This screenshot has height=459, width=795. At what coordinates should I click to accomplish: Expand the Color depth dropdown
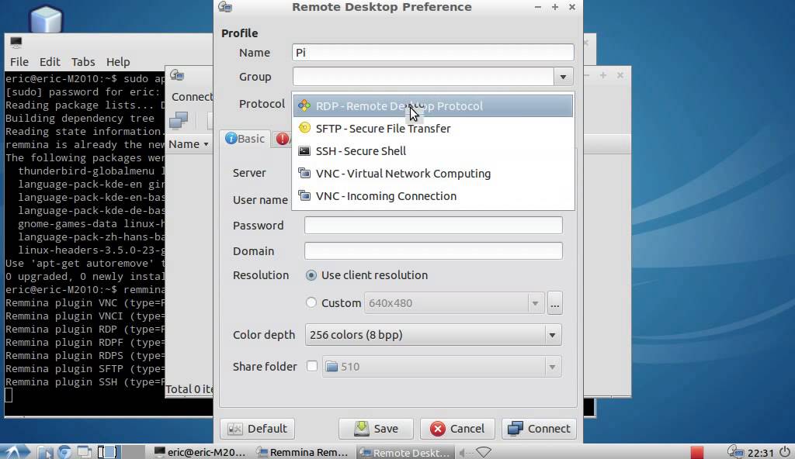point(552,335)
